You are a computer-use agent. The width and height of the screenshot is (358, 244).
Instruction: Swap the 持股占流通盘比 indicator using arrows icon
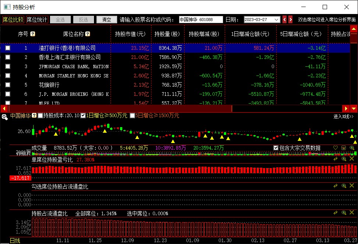coord(335,213)
